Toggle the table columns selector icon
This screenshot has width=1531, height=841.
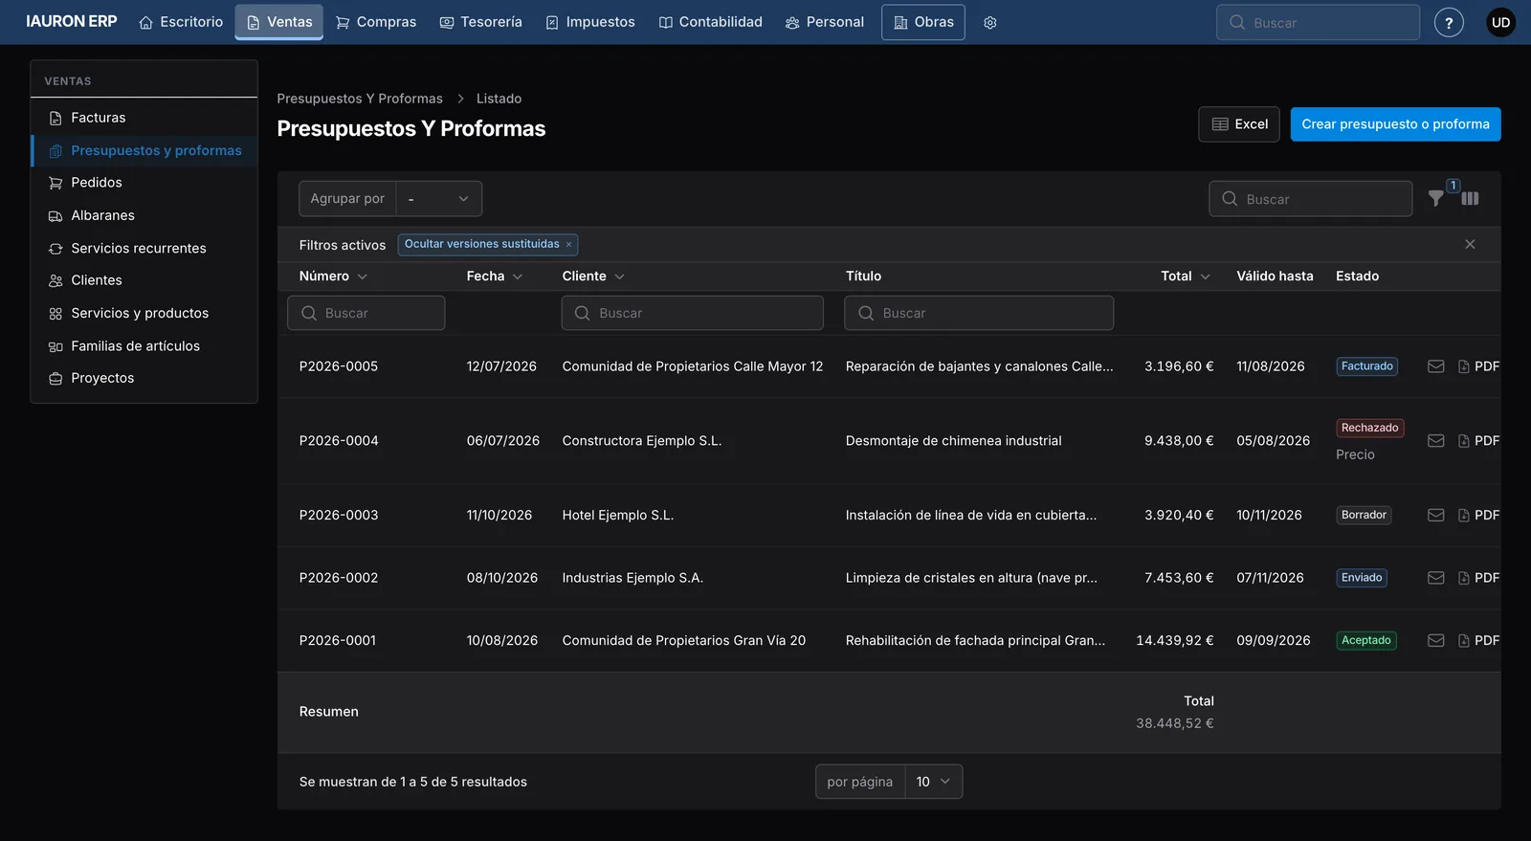(1471, 198)
